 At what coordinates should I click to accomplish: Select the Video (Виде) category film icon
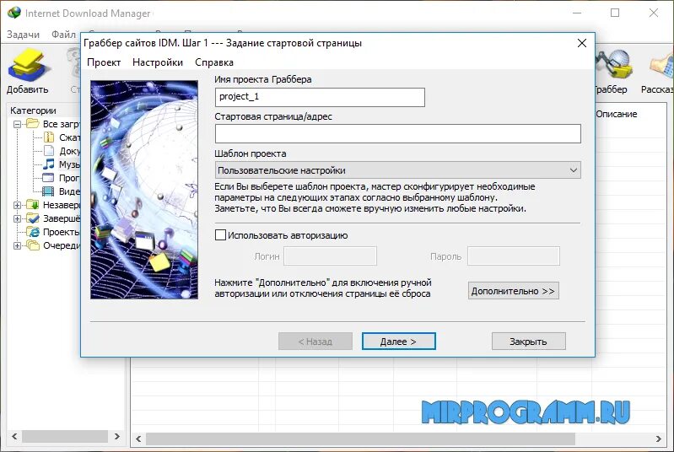click(49, 191)
